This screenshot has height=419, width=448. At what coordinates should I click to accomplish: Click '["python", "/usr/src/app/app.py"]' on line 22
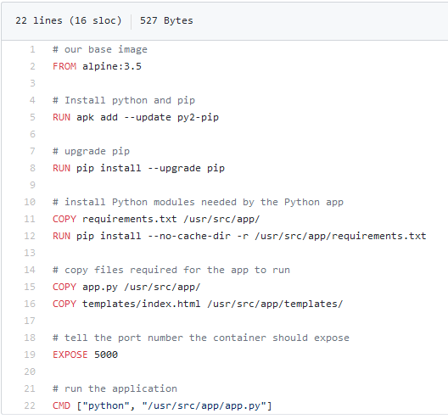pos(174,405)
